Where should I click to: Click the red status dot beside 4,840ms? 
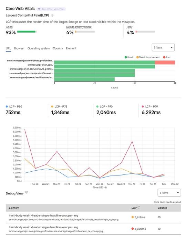click(x=133, y=229)
